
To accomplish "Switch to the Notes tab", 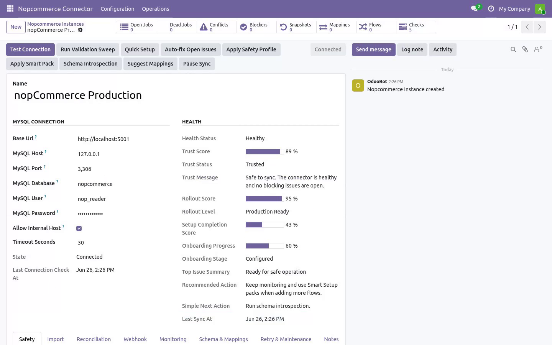I will [x=331, y=339].
